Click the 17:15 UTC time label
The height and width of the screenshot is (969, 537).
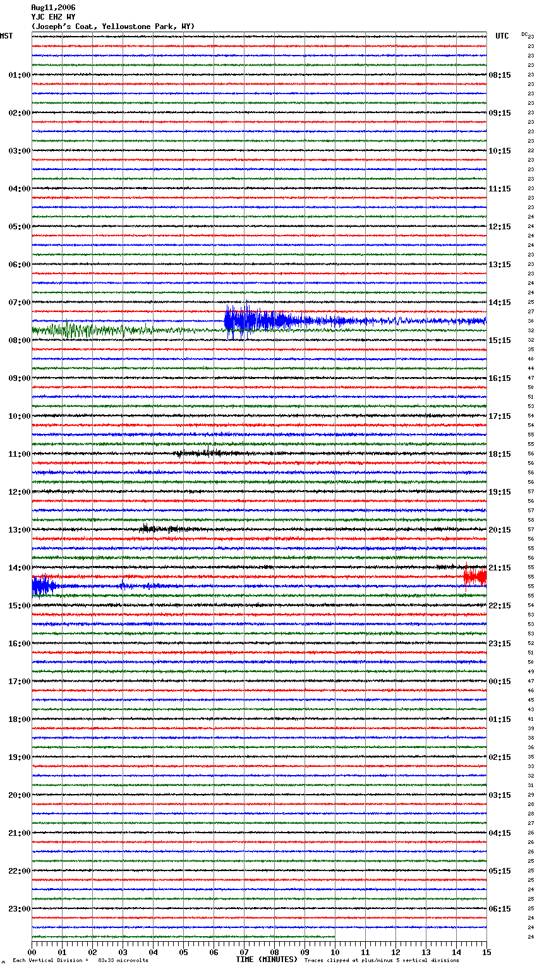[x=500, y=416]
